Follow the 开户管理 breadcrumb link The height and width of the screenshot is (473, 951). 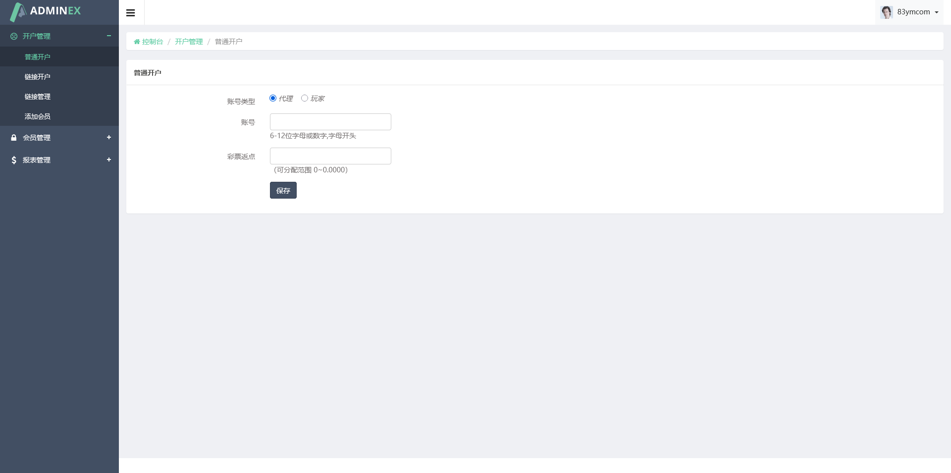[189, 42]
